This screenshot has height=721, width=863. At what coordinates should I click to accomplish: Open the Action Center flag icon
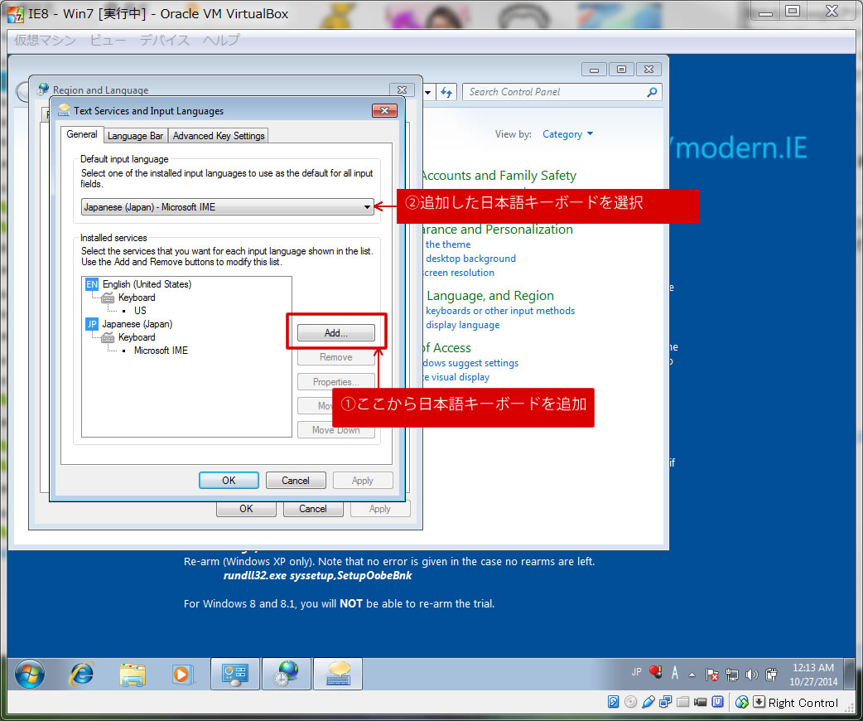(712, 675)
